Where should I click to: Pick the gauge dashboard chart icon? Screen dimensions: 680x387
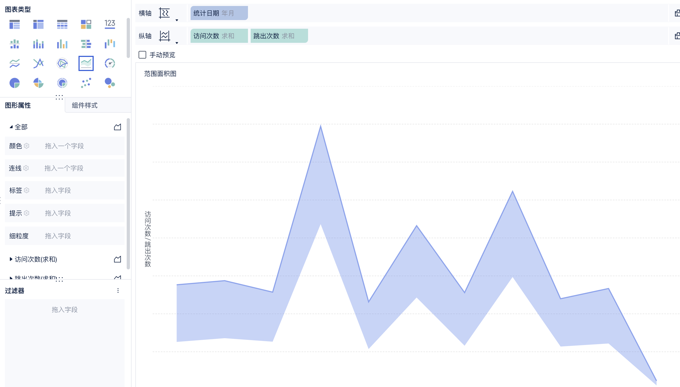[110, 63]
